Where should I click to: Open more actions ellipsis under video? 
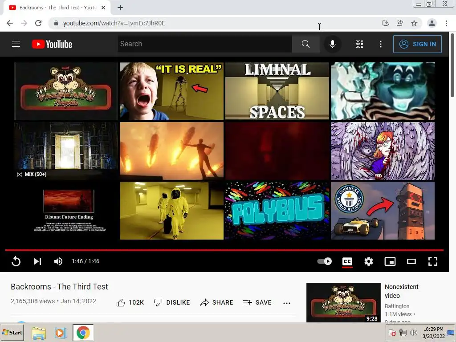coord(287,303)
